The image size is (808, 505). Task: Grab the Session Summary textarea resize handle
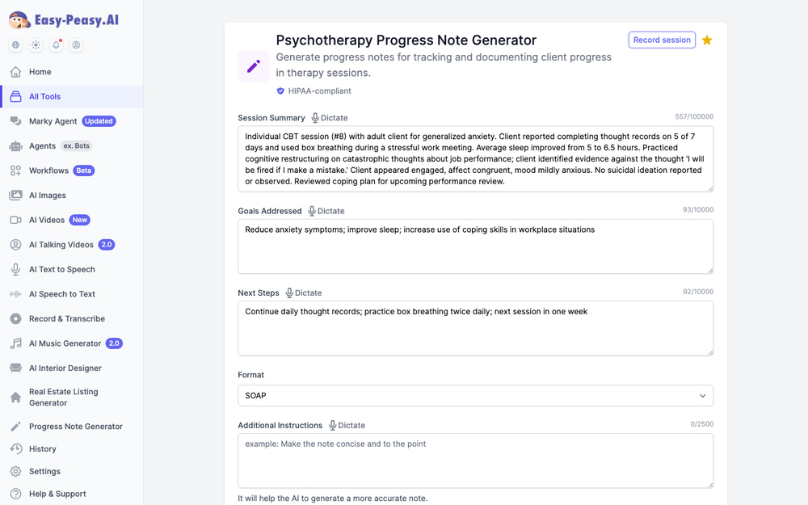point(710,188)
